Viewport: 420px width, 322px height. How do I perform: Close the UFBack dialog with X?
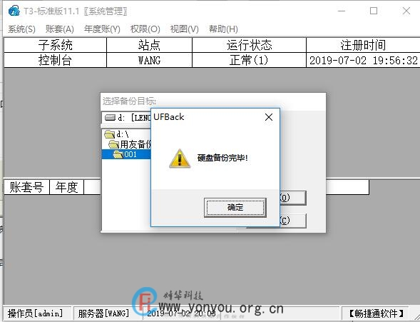pos(269,117)
